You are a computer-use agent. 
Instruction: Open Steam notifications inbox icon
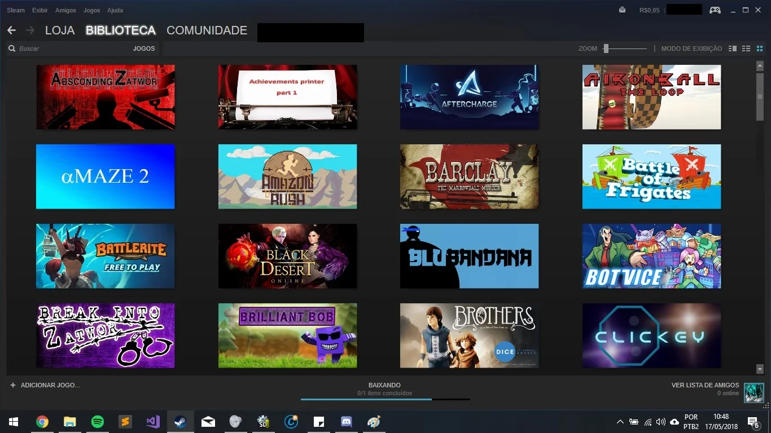tap(622, 10)
